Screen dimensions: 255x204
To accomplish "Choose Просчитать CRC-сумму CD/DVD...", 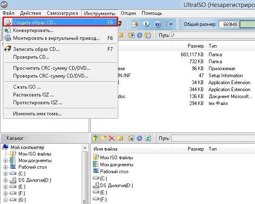I will 60,68.
